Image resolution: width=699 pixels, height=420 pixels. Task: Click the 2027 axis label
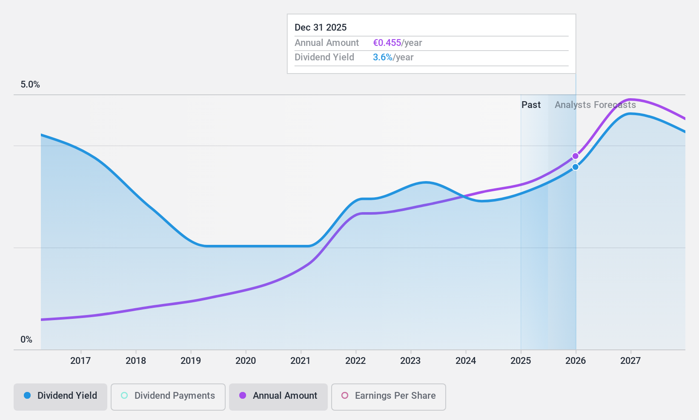[630, 361]
